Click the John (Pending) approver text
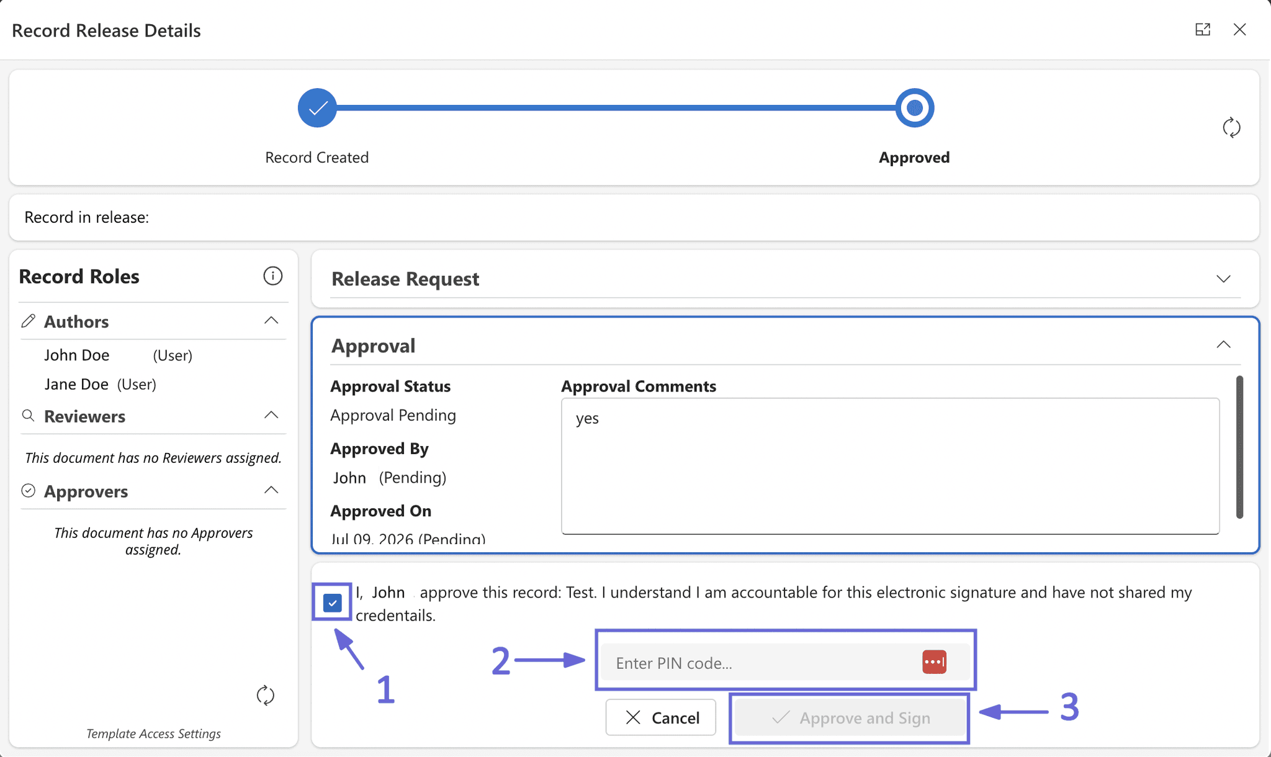The height and width of the screenshot is (757, 1271). [x=390, y=477]
